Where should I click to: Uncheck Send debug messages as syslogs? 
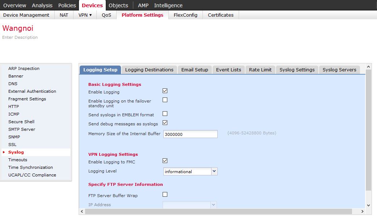pyautogui.click(x=165, y=123)
